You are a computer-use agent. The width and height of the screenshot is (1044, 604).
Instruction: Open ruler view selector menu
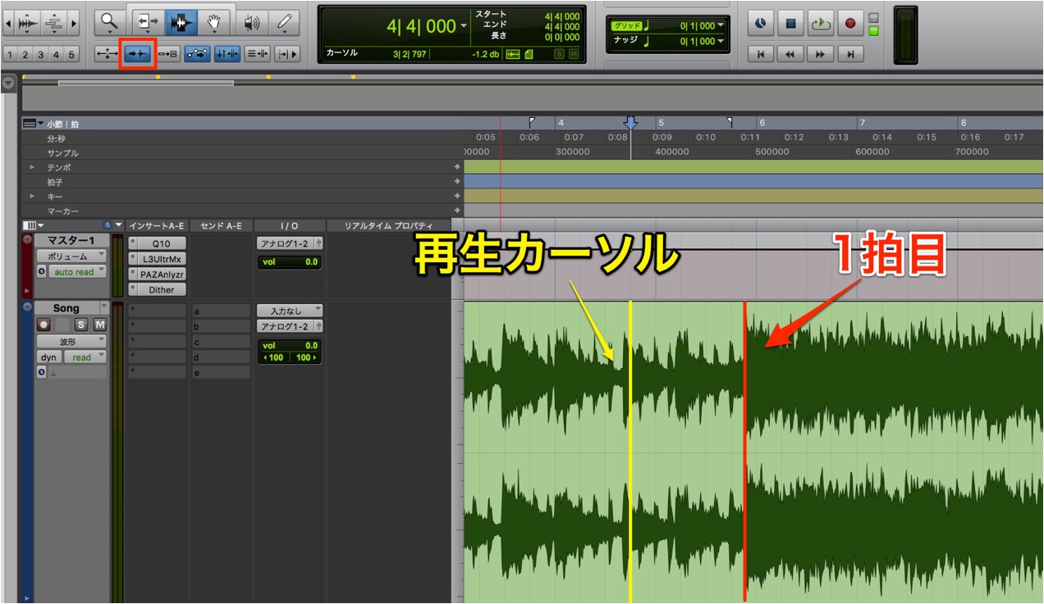click(x=33, y=124)
